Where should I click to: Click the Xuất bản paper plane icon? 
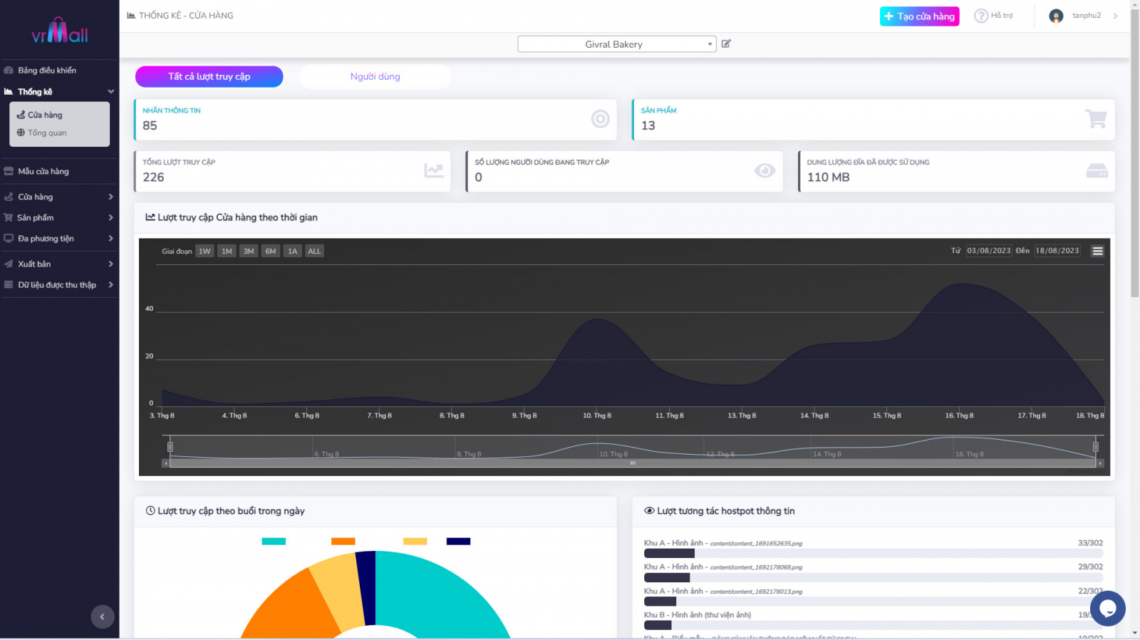coord(9,264)
